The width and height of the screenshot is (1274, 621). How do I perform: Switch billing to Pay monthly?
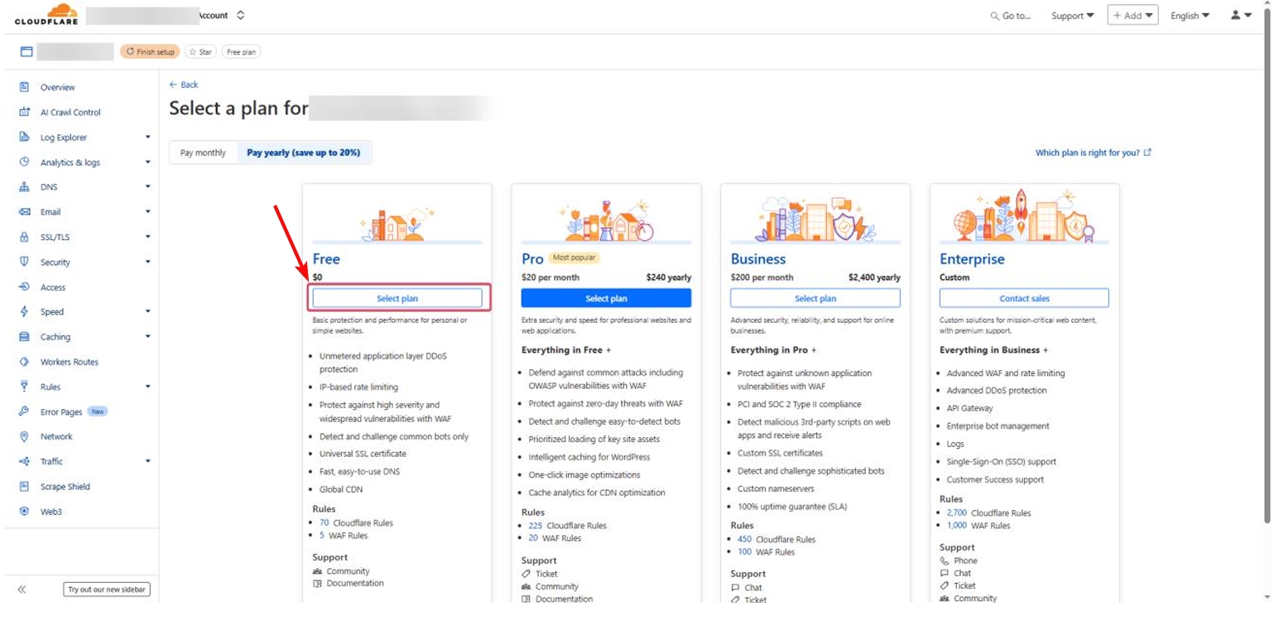[x=203, y=152]
